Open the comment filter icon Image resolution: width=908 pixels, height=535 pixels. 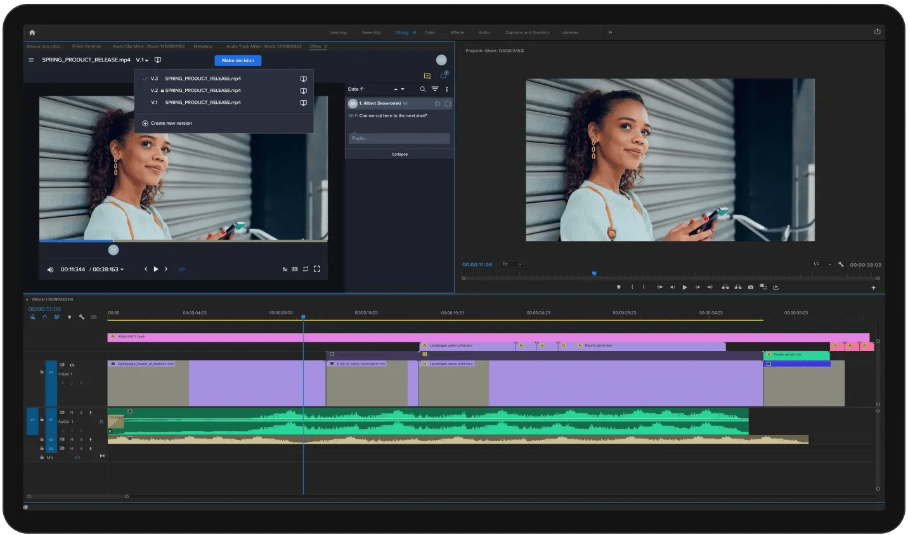coord(435,89)
